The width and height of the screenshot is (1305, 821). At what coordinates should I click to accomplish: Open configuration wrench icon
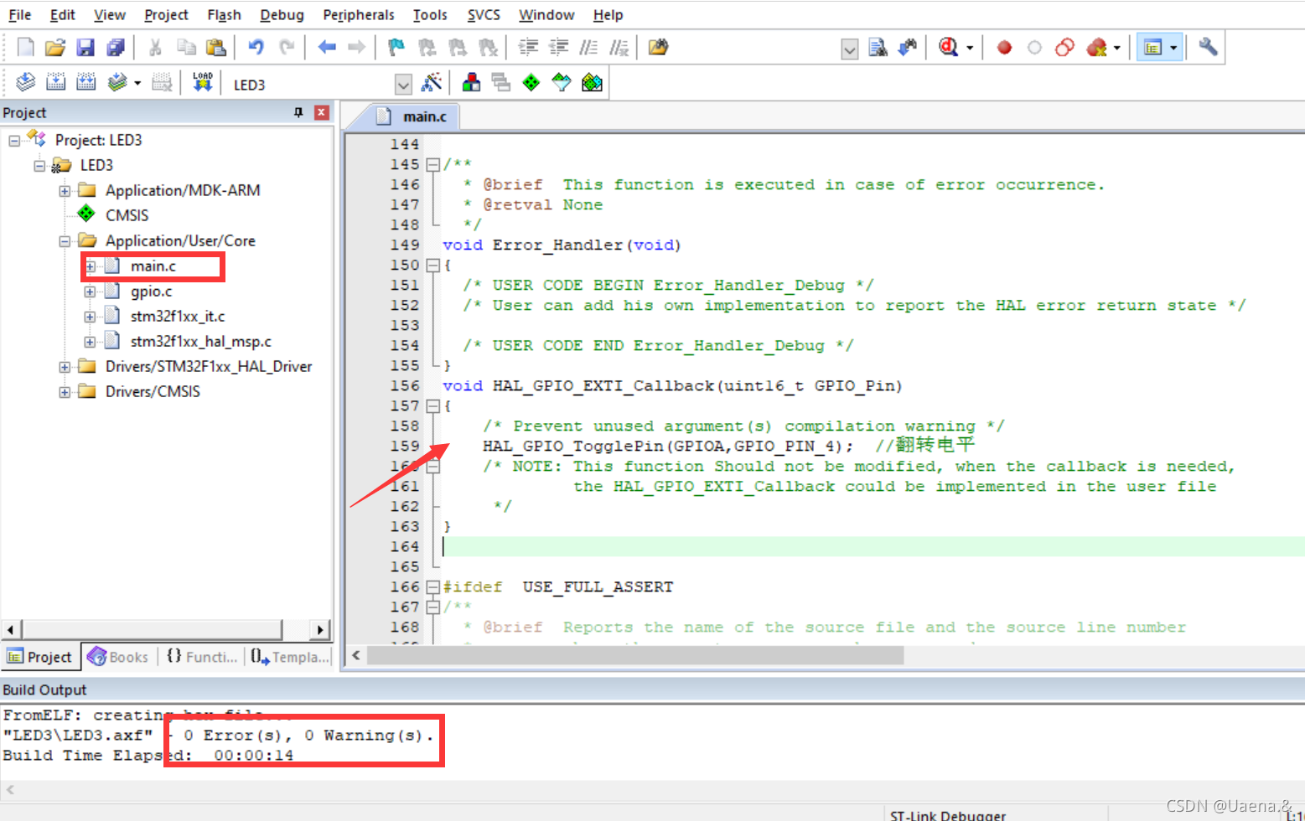pos(1208,48)
